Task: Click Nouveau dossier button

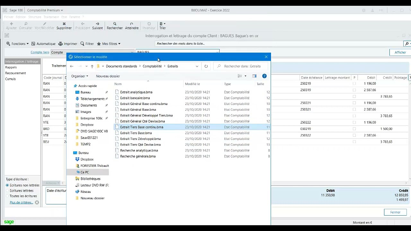Action: point(108,76)
